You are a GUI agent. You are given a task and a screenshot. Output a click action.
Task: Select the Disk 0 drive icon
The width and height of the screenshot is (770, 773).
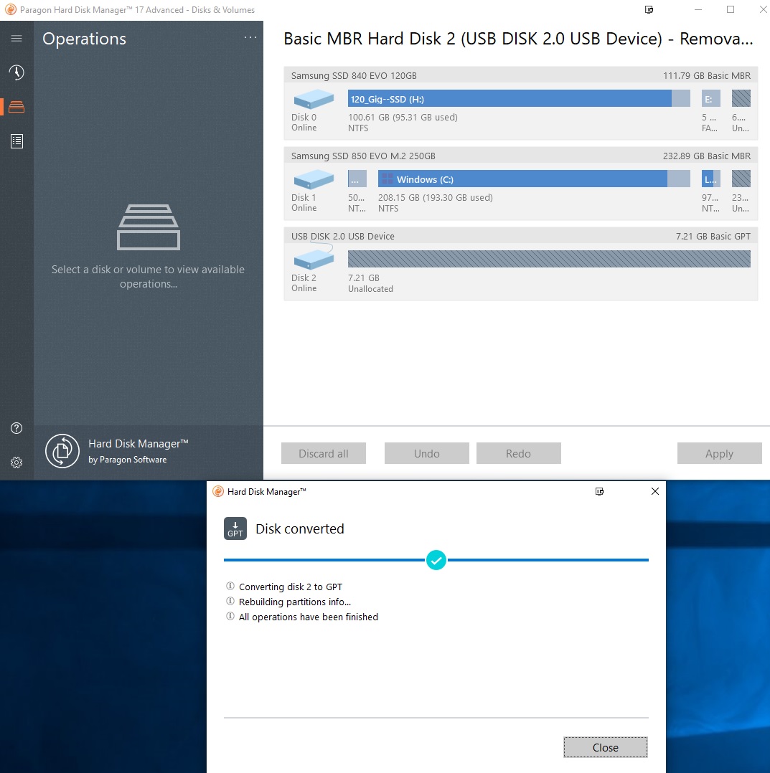click(314, 99)
